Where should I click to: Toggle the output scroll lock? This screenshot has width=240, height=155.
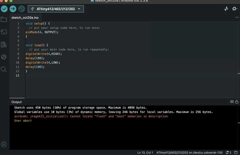click(237, 102)
